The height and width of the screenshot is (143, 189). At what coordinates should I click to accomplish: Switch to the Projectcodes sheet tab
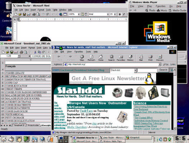(33, 125)
